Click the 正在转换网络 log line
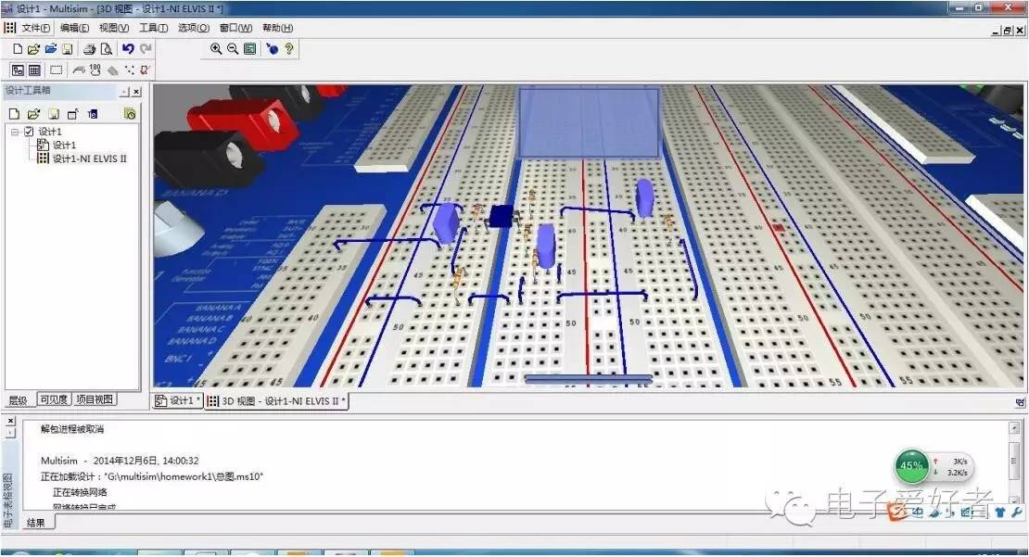Image resolution: width=1029 pixels, height=557 pixels. (80, 492)
